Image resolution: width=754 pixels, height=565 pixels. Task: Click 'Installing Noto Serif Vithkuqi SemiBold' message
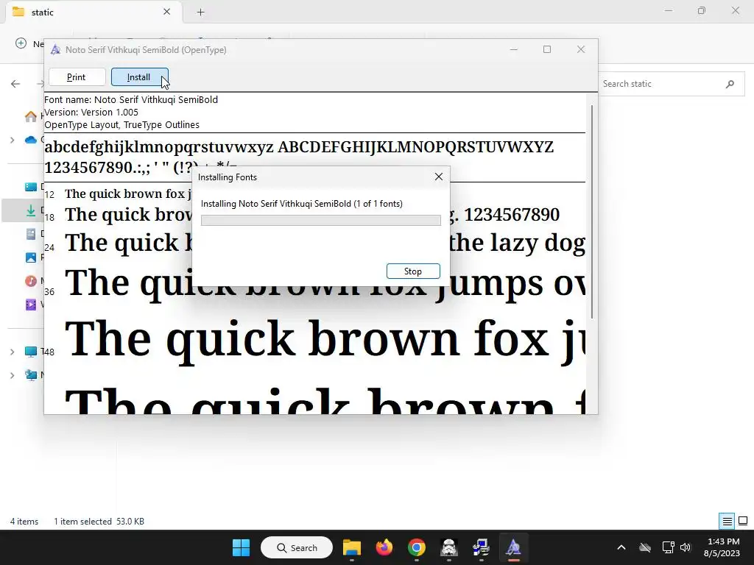pyautogui.click(x=301, y=204)
